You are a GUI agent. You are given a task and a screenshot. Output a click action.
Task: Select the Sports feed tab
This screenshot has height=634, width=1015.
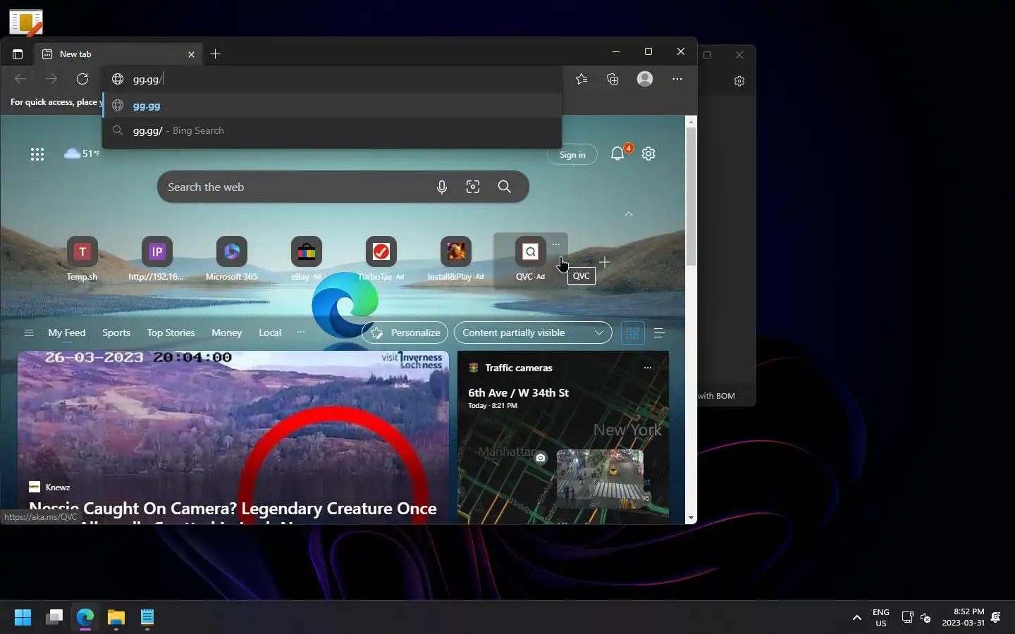click(116, 332)
